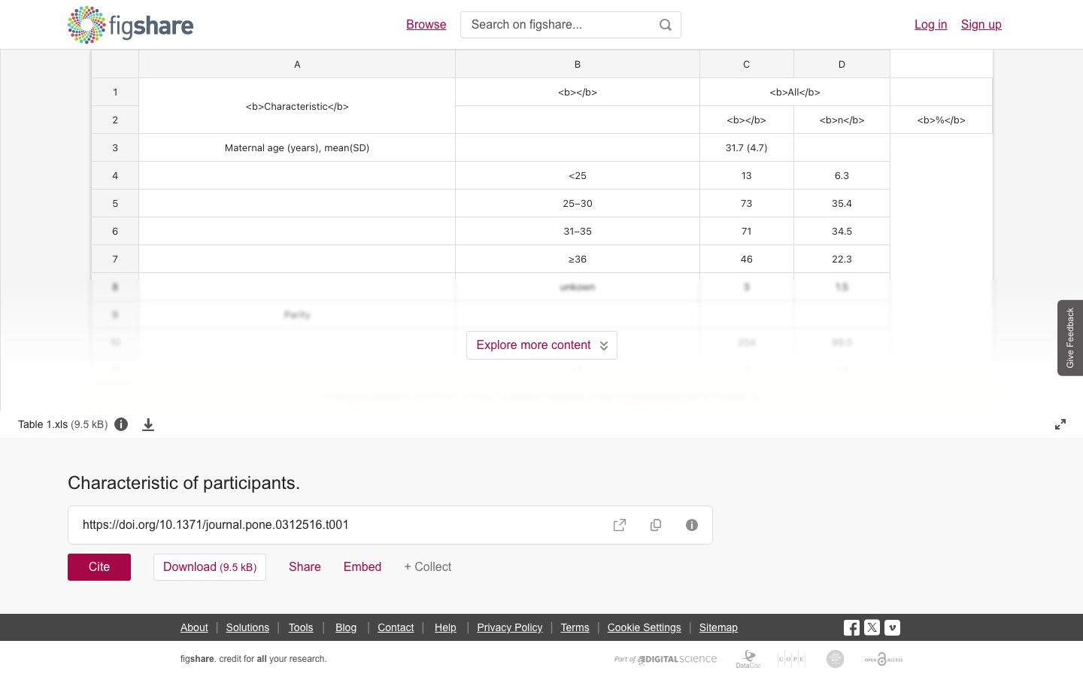Click the 25–30 cell
1083x677 pixels.
(578, 204)
